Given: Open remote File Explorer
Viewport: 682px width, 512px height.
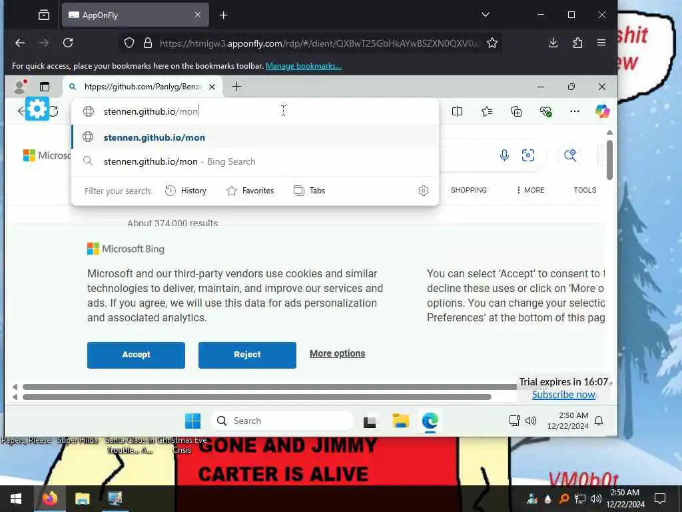Looking at the screenshot, I should pyautogui.click(x=400, y=421).
